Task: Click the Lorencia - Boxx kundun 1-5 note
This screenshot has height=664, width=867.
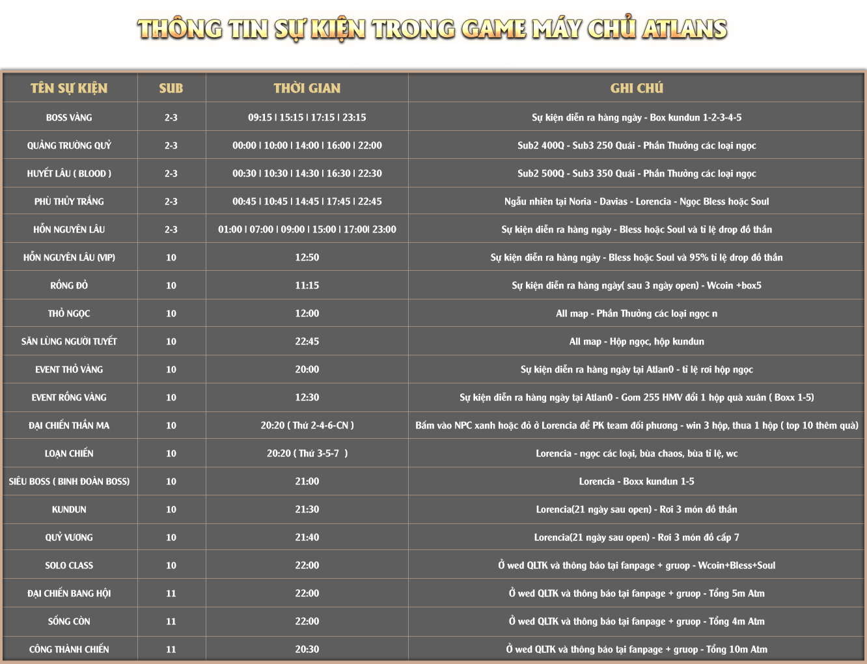Action: click(x=637, y=482)
